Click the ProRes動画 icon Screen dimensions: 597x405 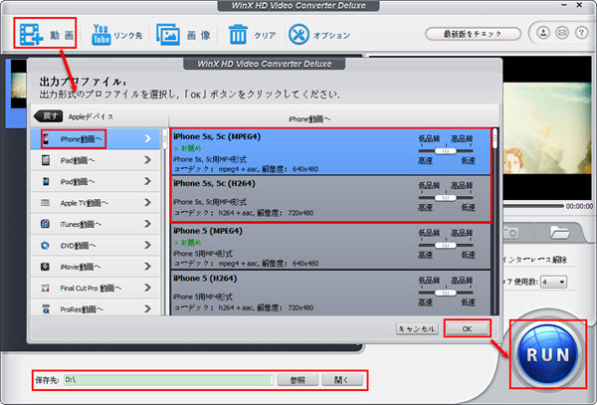pos(46,309)
